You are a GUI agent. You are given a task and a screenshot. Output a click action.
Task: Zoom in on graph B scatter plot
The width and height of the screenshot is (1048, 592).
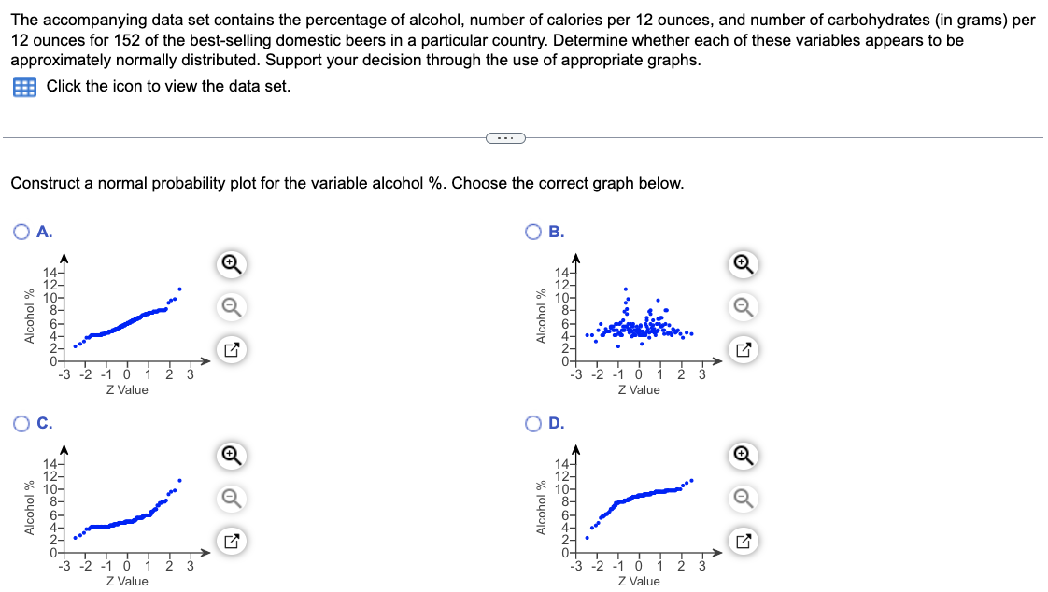[x=742, y=264]
